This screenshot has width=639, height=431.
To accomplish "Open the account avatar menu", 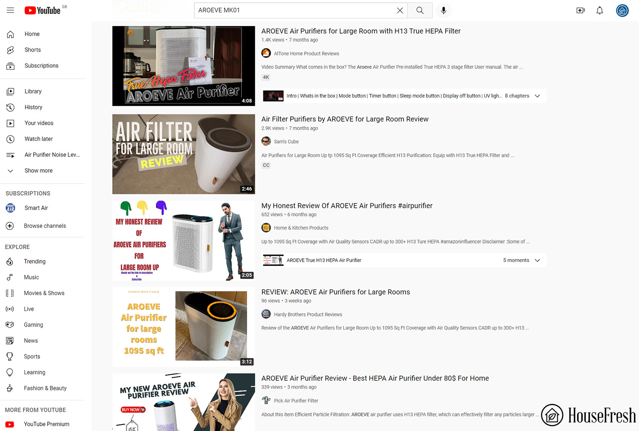I will (622, 10).
